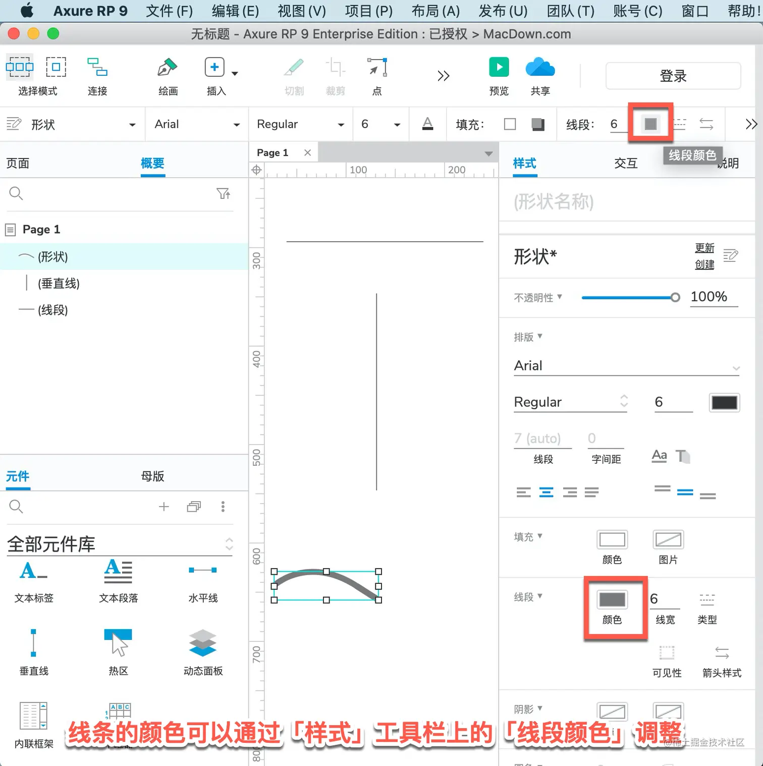
Task: Open the library options three-dot menu
Action: [223, 506]
